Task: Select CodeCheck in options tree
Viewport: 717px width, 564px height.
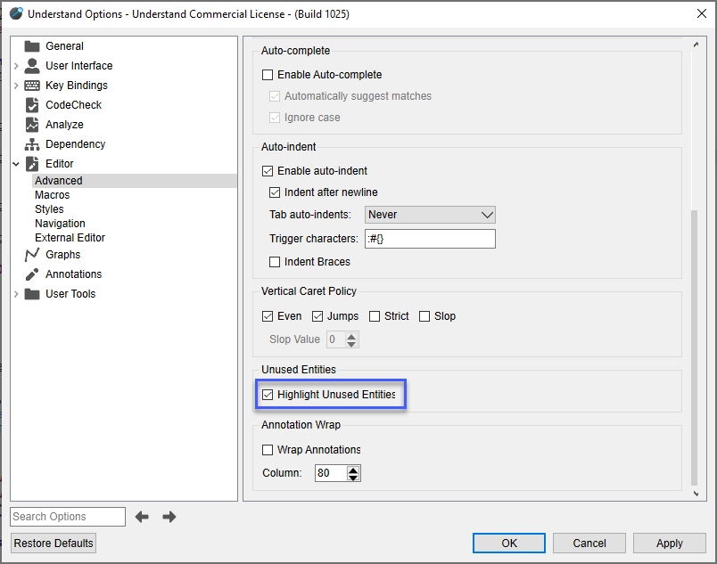Action: 74,105
